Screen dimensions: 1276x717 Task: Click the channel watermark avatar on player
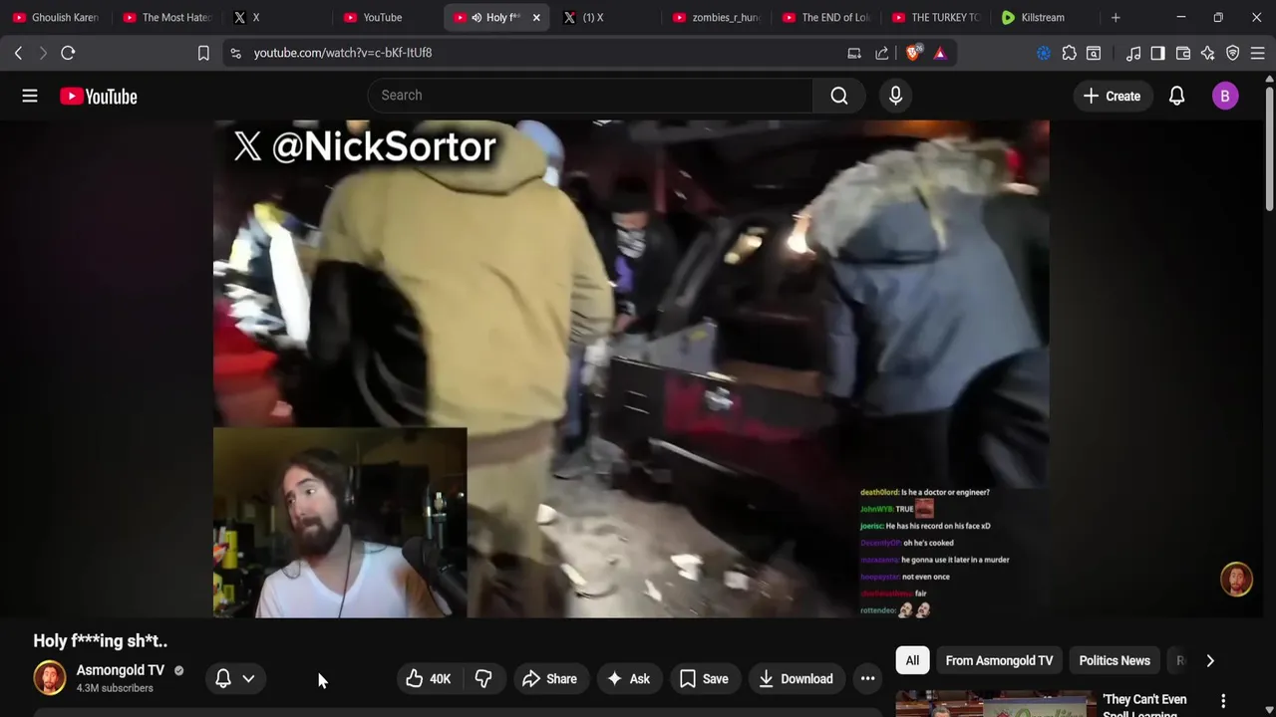coord(1236,580)
